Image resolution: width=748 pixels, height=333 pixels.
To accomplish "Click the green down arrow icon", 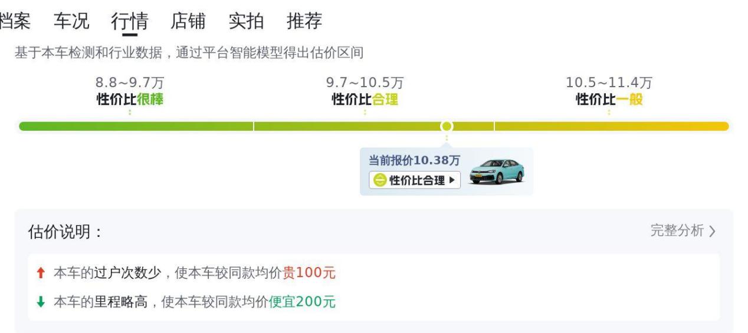I will [40, 302].
